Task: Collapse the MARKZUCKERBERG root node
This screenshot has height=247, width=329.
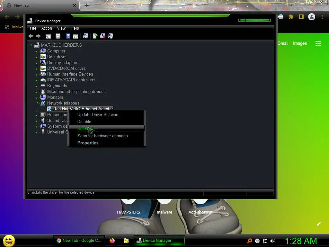Action: [x=31, y=45]
